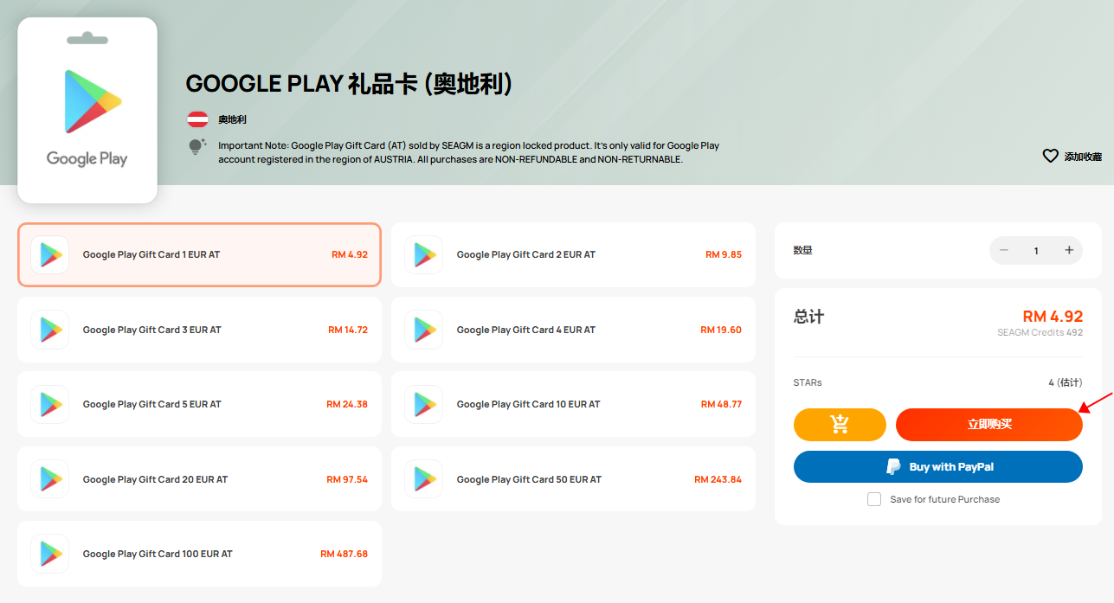The height and width of the screenshot is (603, 1114).
Task: Click Play icon of 2 EUR AT card
Action: (x=424, y=254)
